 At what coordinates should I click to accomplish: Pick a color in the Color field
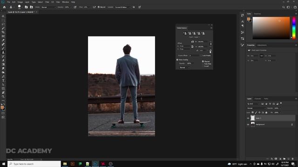pyautogui.click(x=271, y=28)
